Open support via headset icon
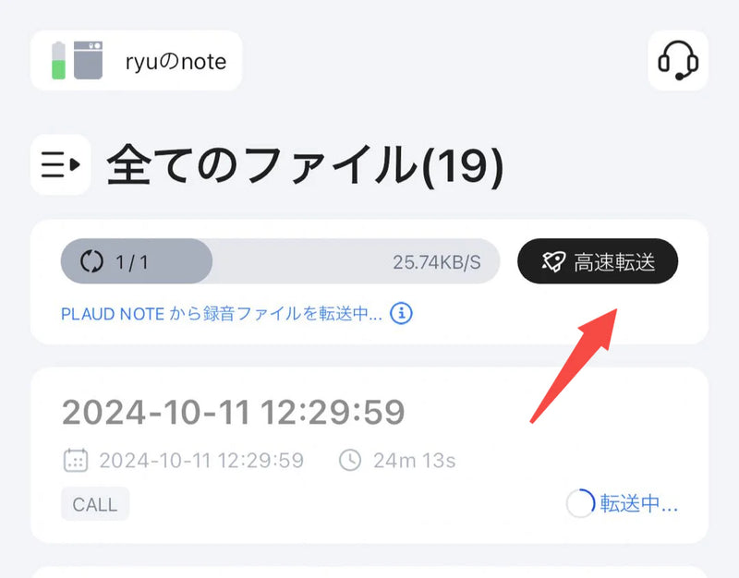 click(678, 61)
